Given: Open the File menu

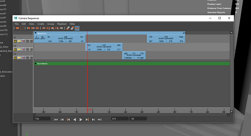Looking at the screenshot, I should pos(17,24).
